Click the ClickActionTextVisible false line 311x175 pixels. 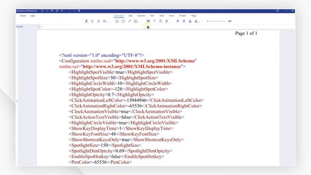(126, 117)
